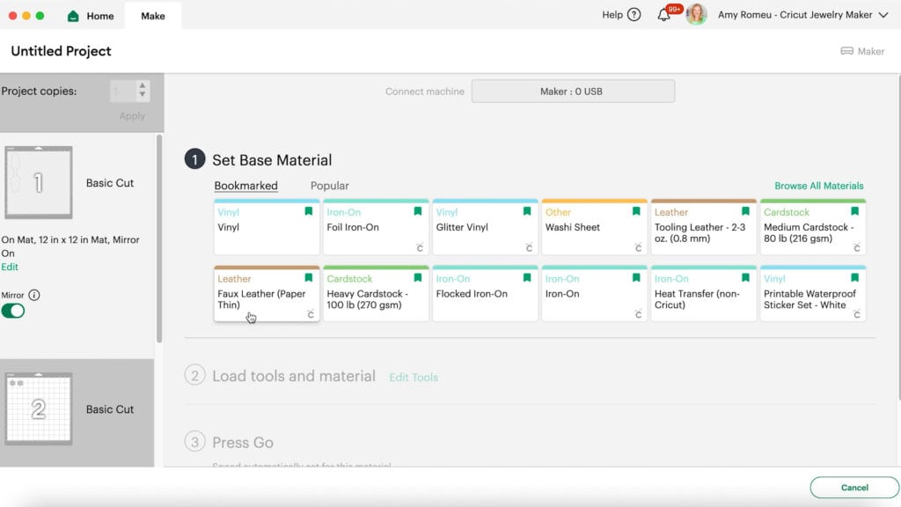
Task: Remove the bookmark on Printable Waterproof Sticker Set
Action: pyautogui.click(x=854, y=278)
